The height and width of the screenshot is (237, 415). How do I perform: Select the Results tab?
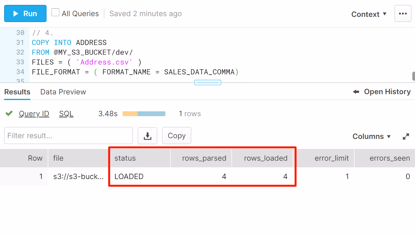pyautogui.click(x=17, y=92)
